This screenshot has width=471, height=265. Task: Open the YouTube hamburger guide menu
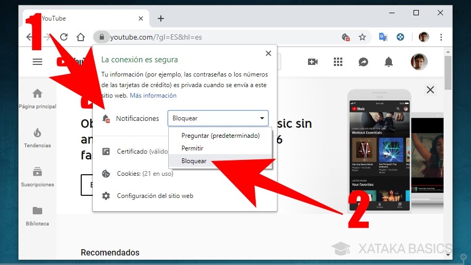coord(37,62)
